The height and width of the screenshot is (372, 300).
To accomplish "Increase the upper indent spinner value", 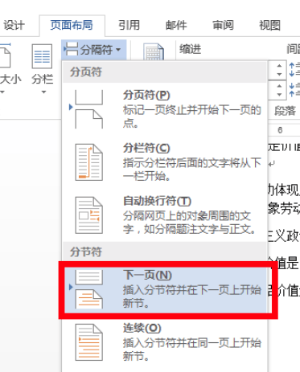I will point(279,66).
